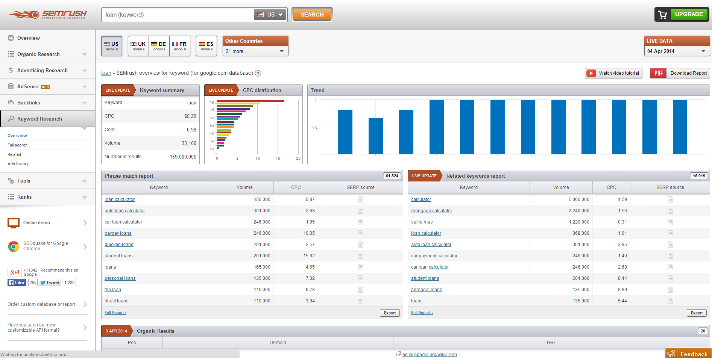712x358 pixels.
Task: Switch to the DE Google database
Action: tap(159, 46)
